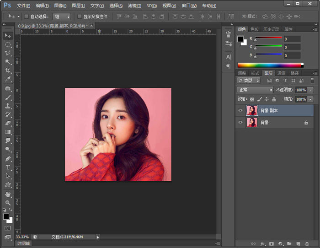The image size is (320, 248).
Task: Expand the 不透明度 opacity dropdown arrow
Action: click(x=311, y=90)
